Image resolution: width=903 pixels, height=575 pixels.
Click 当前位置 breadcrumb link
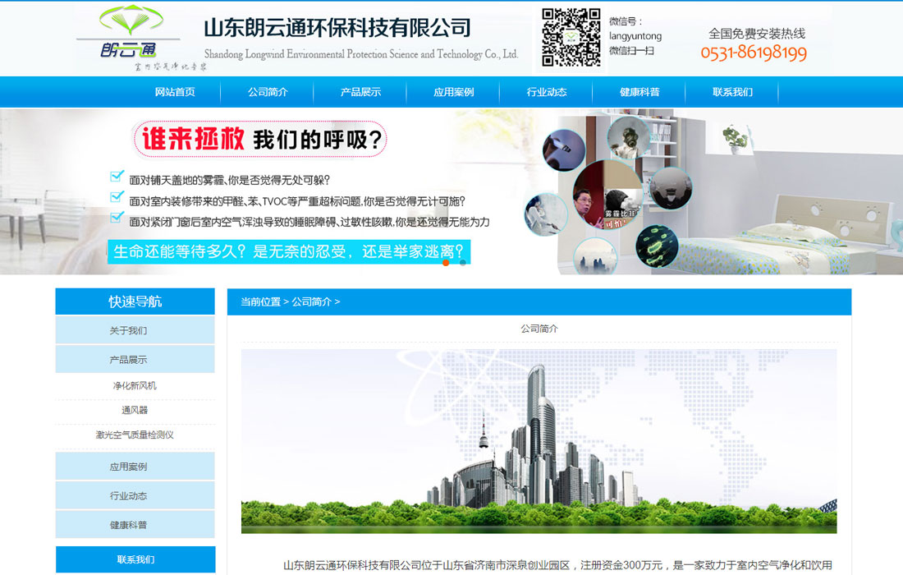(260, 302)
